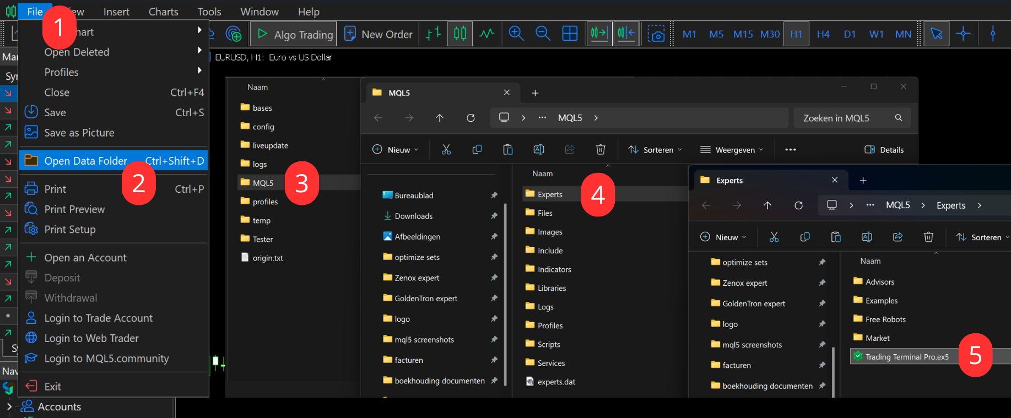1011x418 pixels.
Task: Toggle the Algo Trading button
Action: point(293,34)
